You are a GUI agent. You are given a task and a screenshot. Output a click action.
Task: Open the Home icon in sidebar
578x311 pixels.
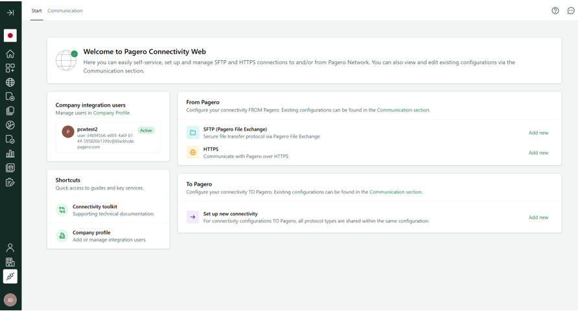tap(10, 54)
